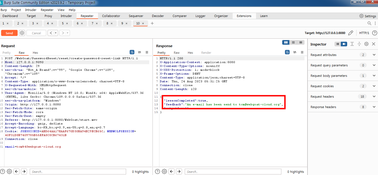Open the Dashboard tab
Image resolution: width=378 pixels, height=175 pixels.
pos(10,16)
